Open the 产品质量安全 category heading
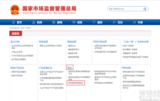160x101 pixels. 46,68
